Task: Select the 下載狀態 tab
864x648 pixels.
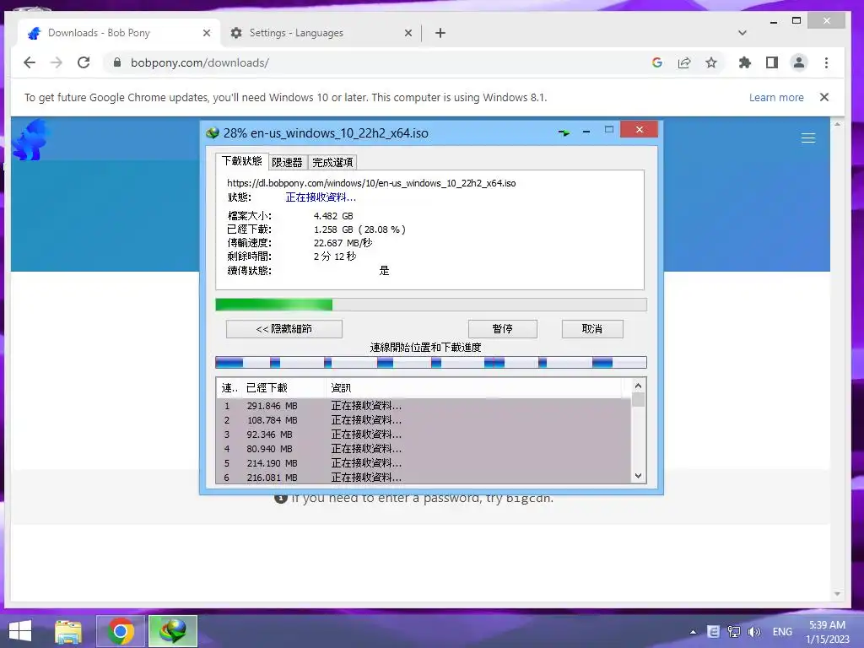Action: pyautogui.click(x=242, y=161)
